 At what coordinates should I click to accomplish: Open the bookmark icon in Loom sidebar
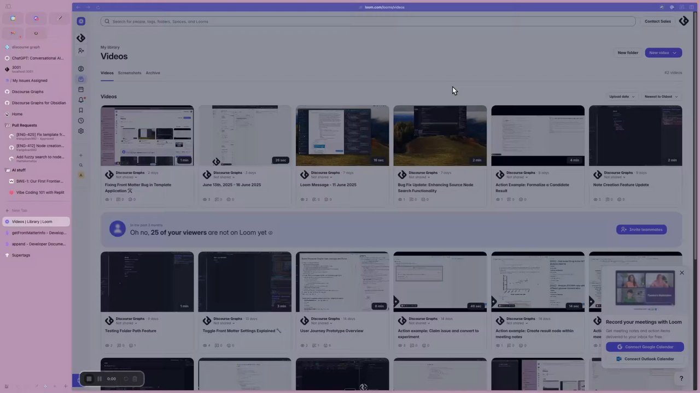point(81,110)
